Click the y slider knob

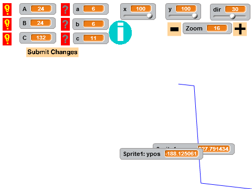(x=195, y=16)
